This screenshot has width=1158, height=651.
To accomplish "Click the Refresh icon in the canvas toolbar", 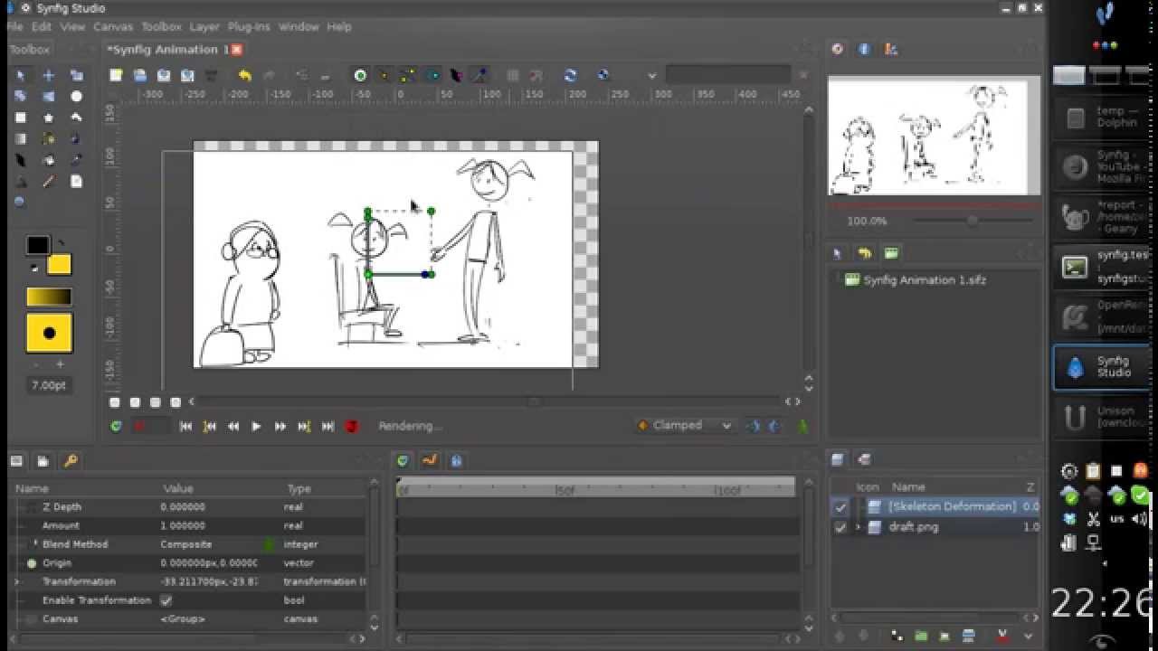I will (x=570, y=76).
